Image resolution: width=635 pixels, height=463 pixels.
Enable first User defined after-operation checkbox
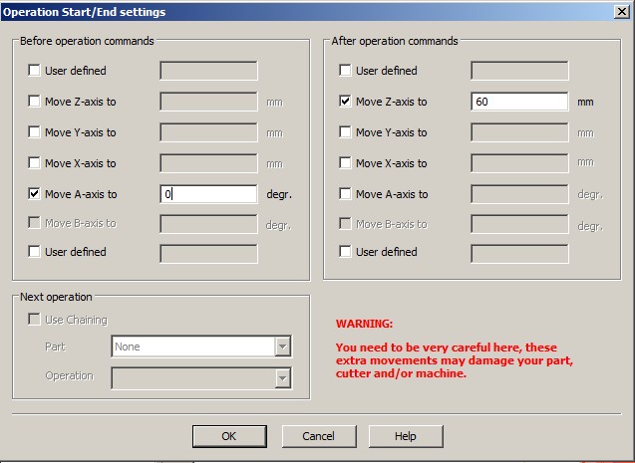pos(346,71)
